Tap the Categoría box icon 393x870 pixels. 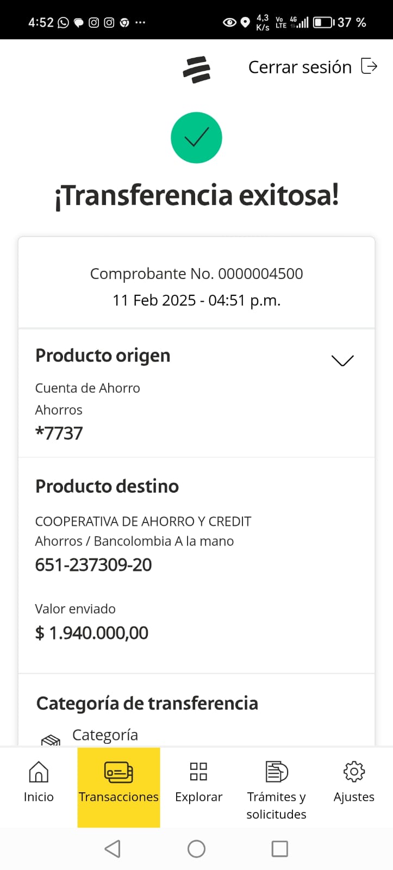point(51,739)
